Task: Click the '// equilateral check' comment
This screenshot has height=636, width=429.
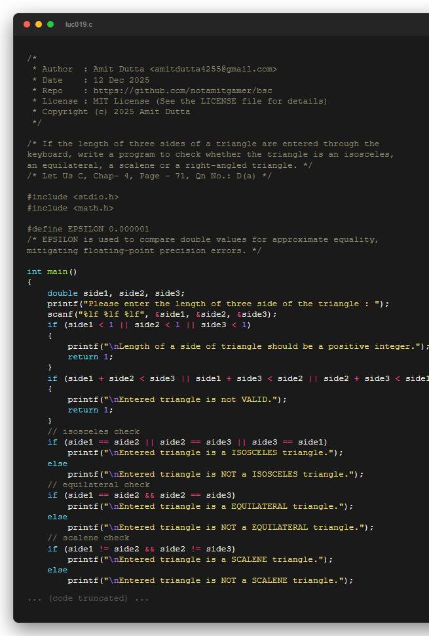Action: tap(98, 485)
